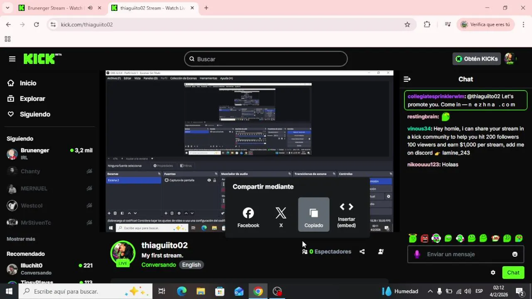
Task: Click Verifica que eres tú profile button
Action: tap(485, 25)
